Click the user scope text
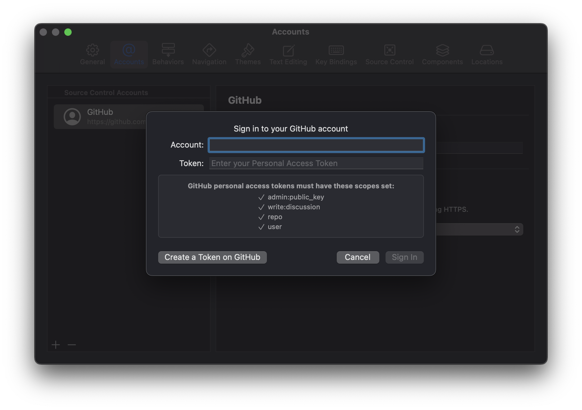 tap(275, 227)
